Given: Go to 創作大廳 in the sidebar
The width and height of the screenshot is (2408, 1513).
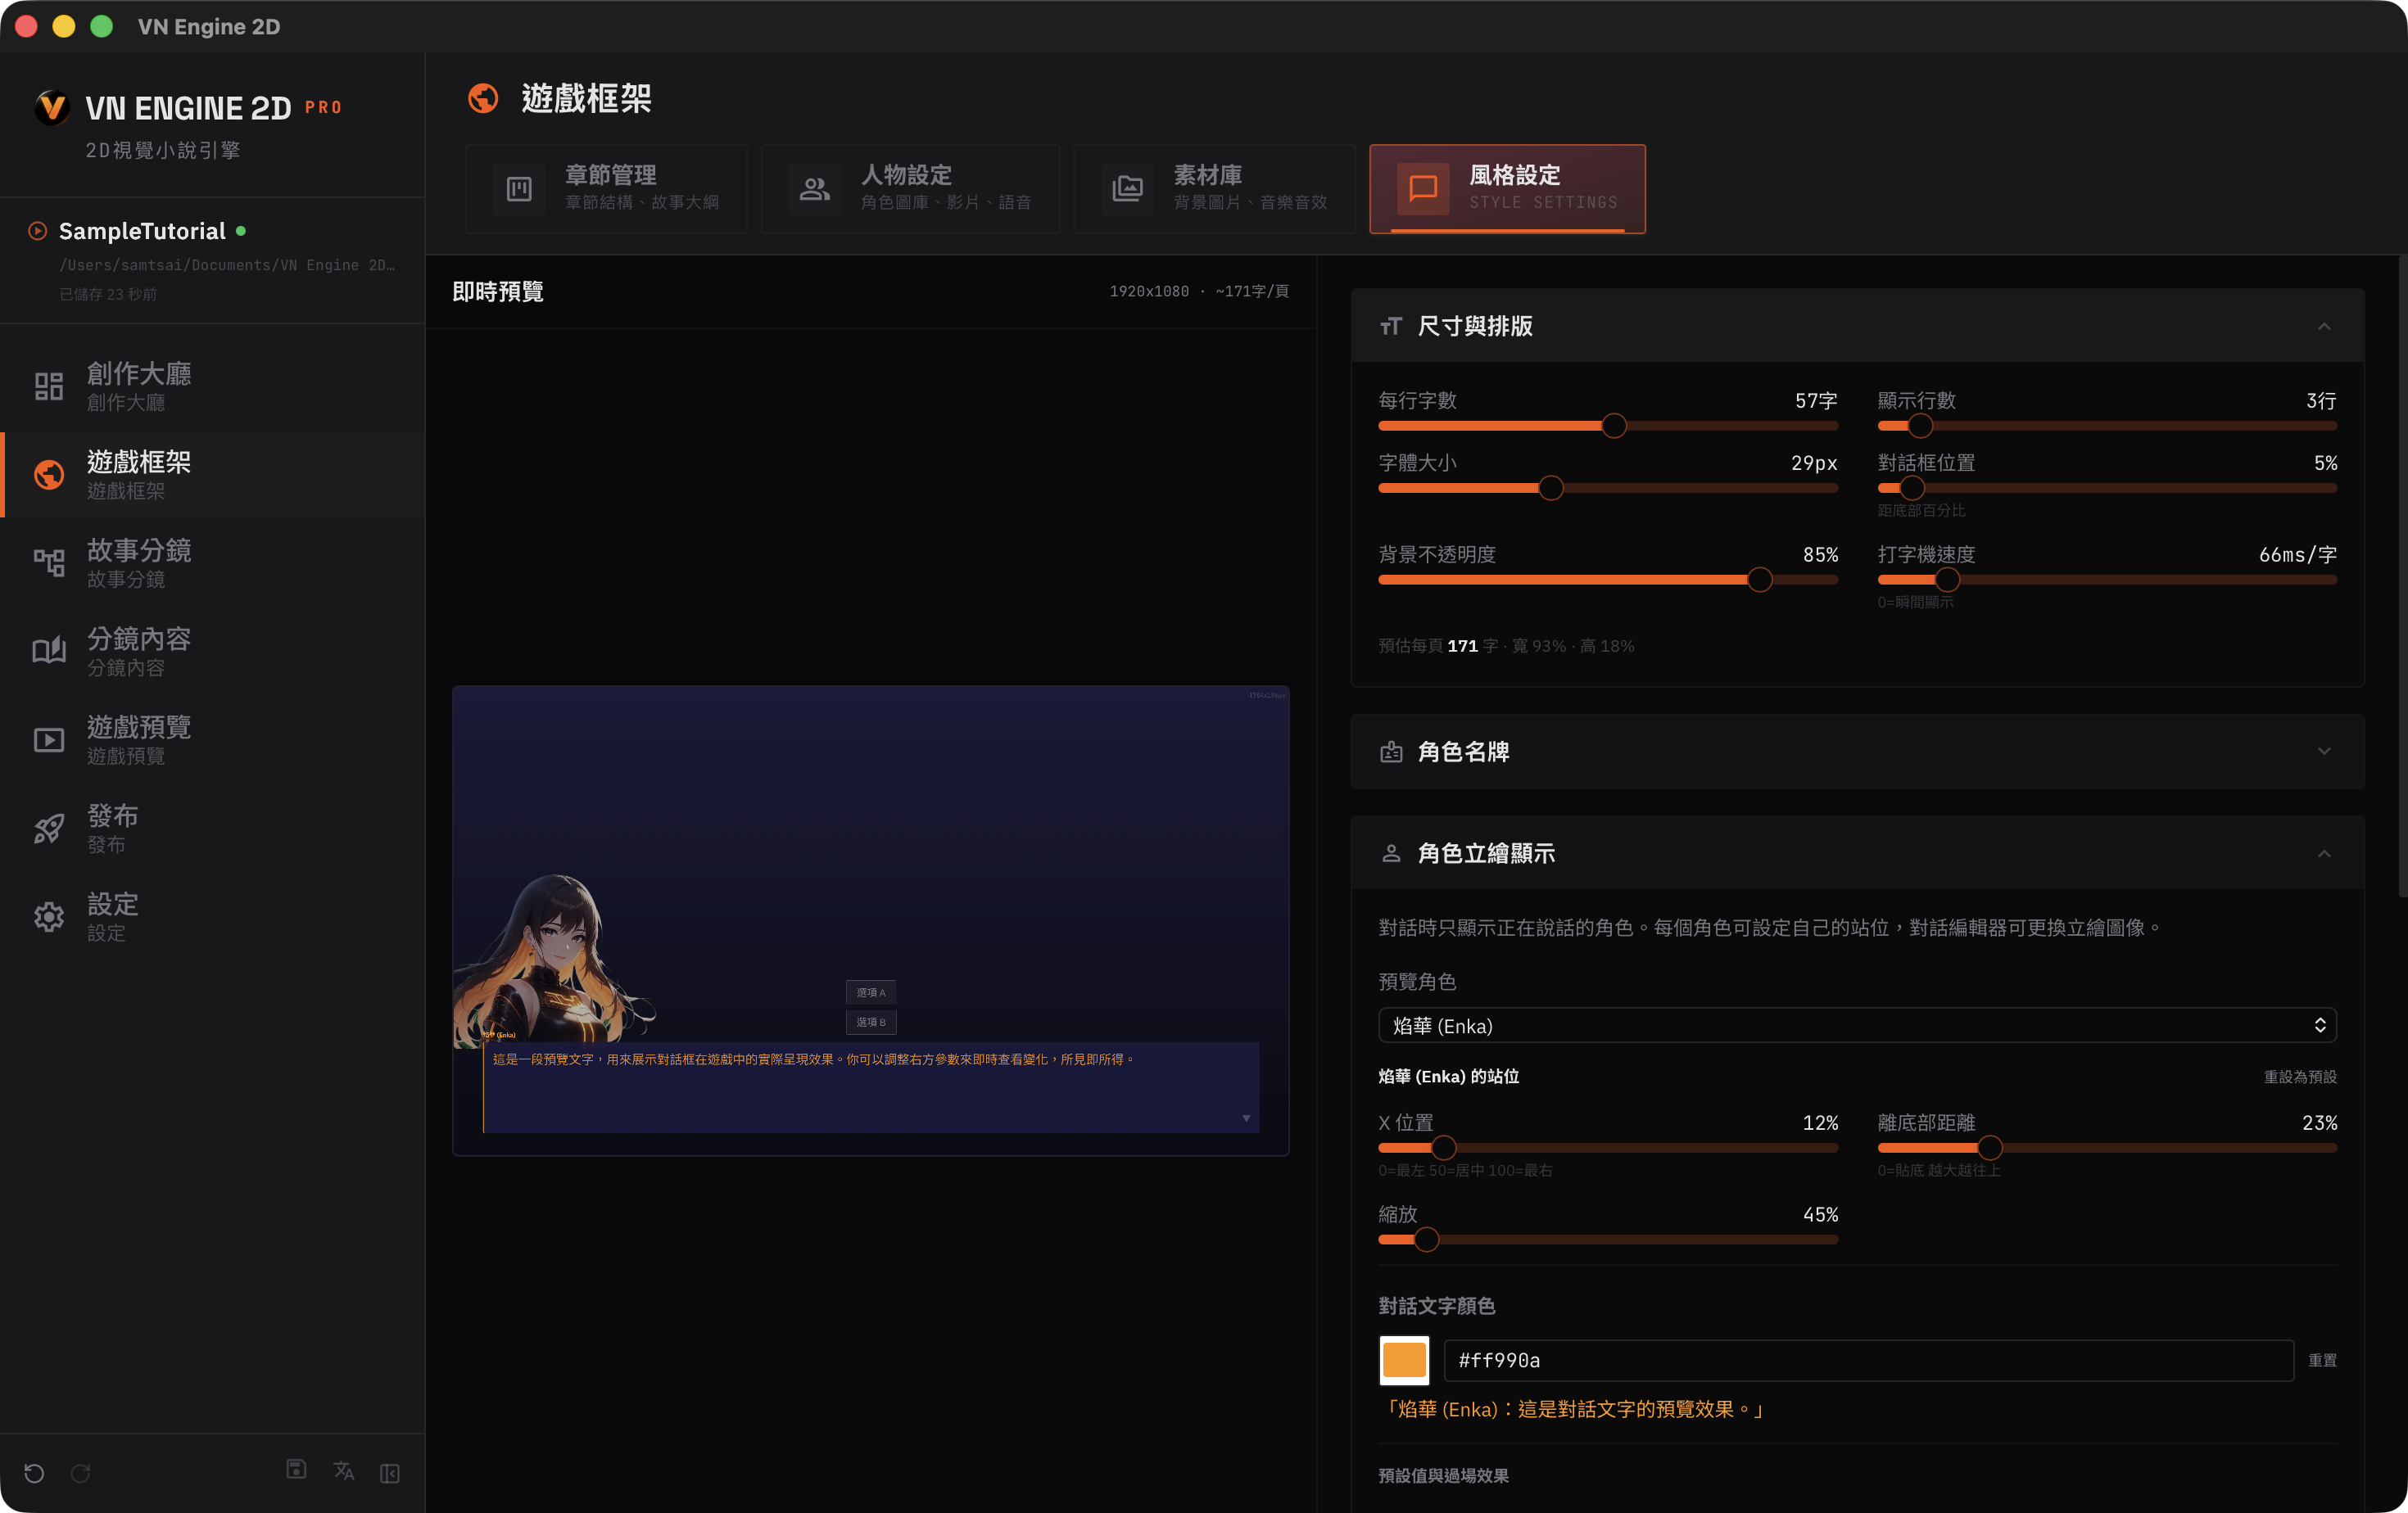Looking at the screenshot, I should click(x=212, y=386).
